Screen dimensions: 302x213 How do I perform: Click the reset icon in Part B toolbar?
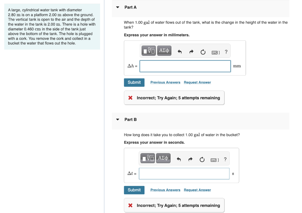coord(202,159)
